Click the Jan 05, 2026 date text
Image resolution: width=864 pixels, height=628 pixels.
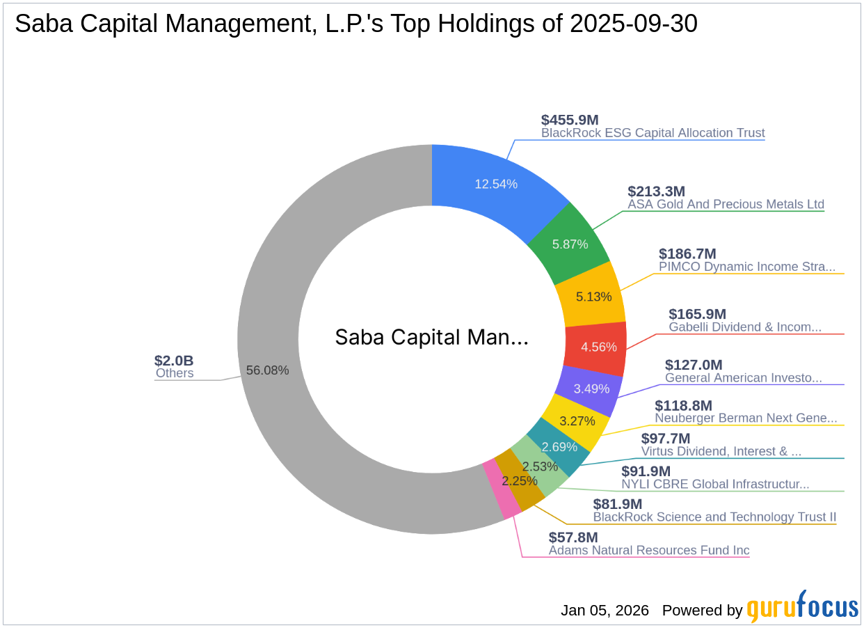tap(604, 611)
